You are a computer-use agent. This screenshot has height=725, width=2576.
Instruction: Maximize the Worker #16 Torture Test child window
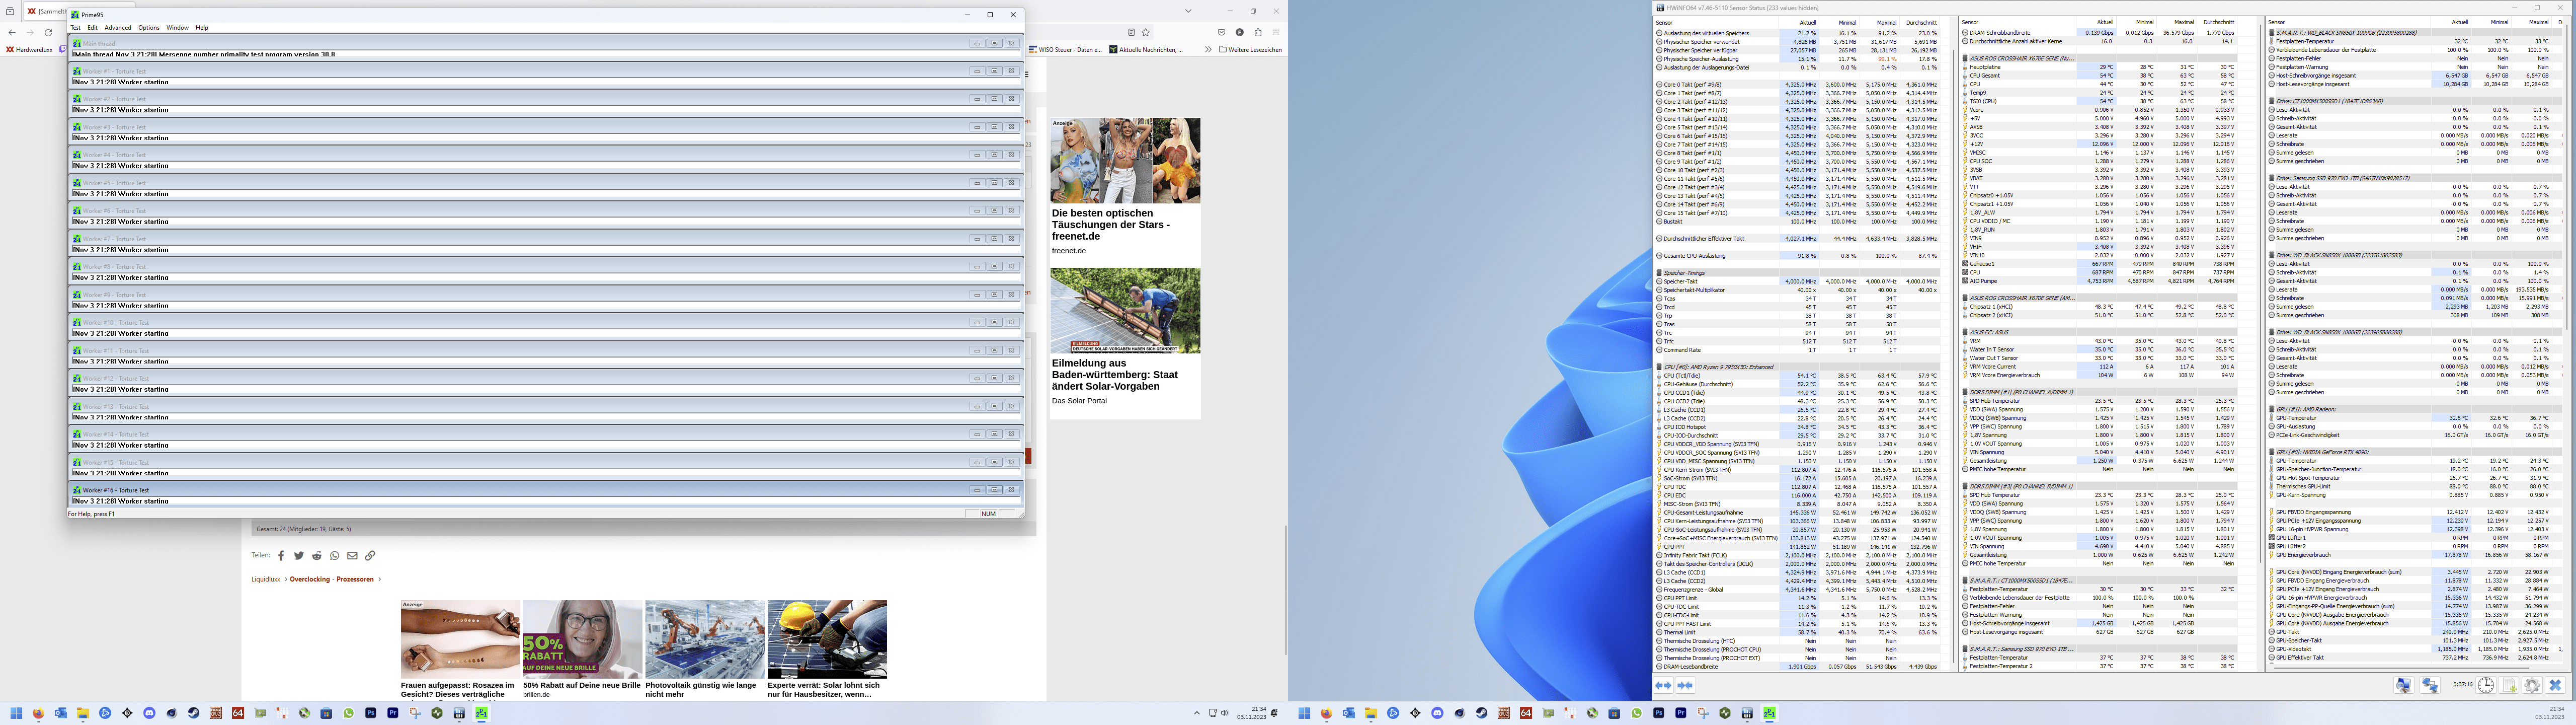(994, 490)
